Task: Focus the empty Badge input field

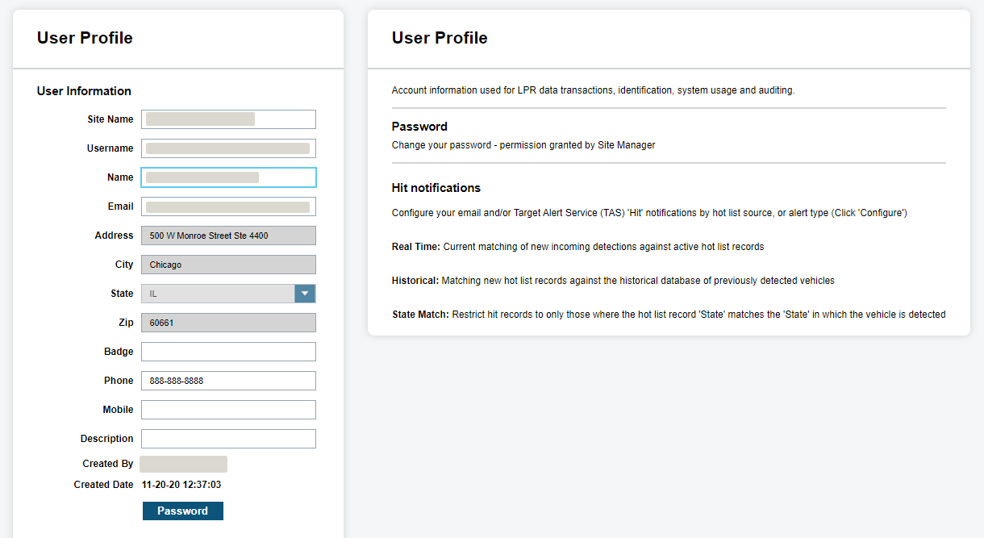Action: (x=228, y=352)
